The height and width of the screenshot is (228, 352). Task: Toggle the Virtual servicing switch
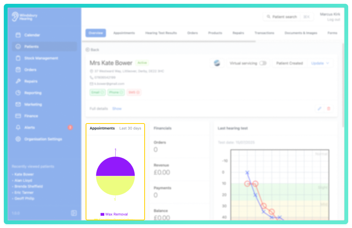point(263,63)
